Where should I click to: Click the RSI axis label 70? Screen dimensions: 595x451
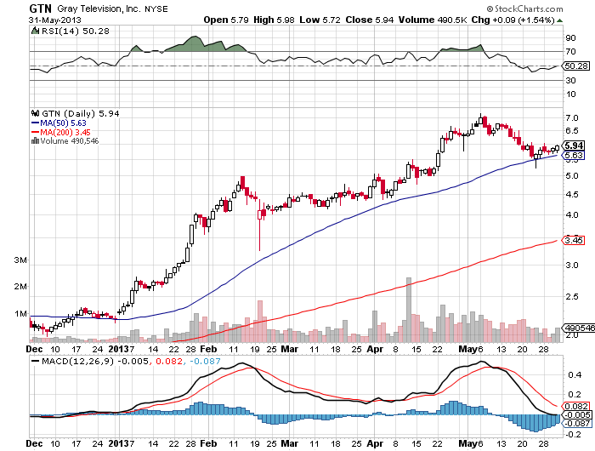[x=570, y=52]
